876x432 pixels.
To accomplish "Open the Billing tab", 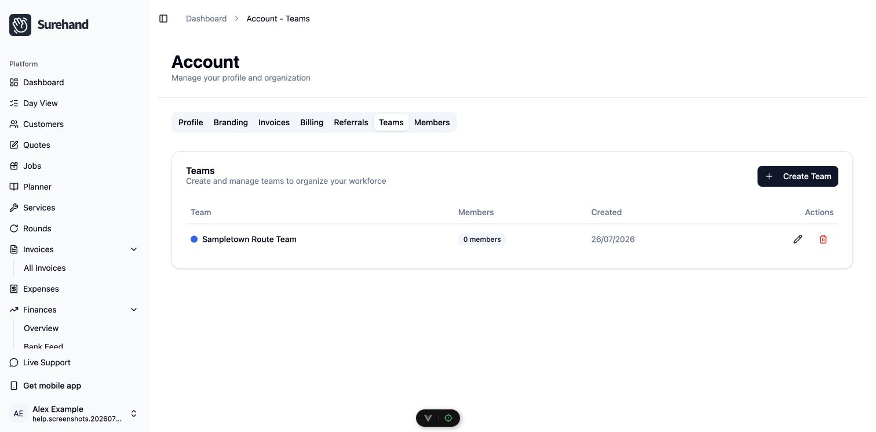I will point(312,122).
